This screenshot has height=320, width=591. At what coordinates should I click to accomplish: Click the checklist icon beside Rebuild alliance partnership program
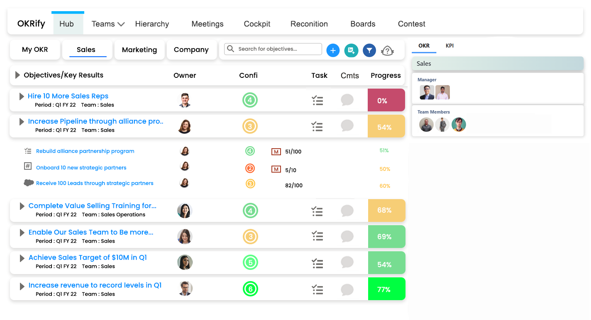point(27,151)
